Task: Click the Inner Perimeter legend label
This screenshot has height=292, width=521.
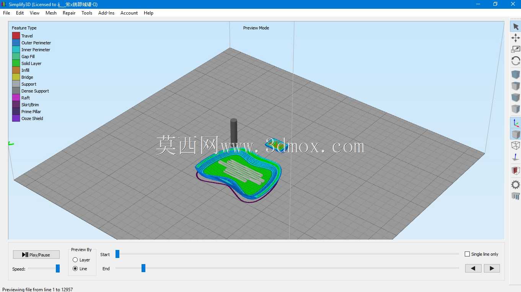Action: 36,50
